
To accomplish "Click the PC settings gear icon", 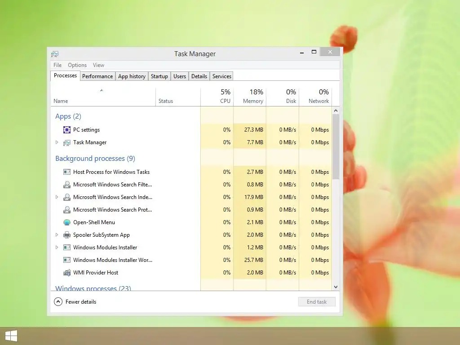I will coord(67,130).
